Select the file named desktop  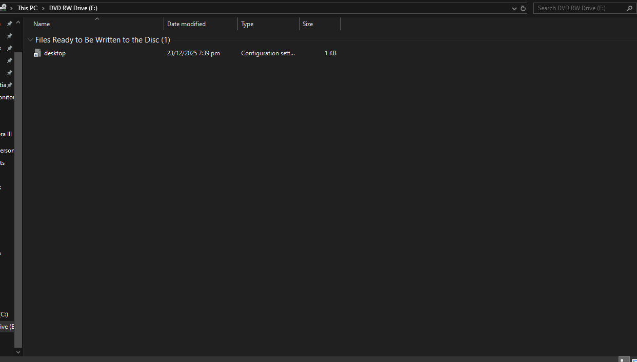coord(55,53)
